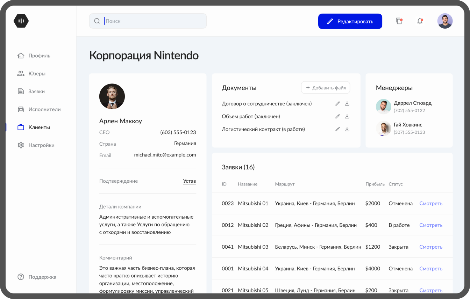The image size is (470, 299).
Task: Open the Устав confirmation link
Action: (x=190, y=181)
